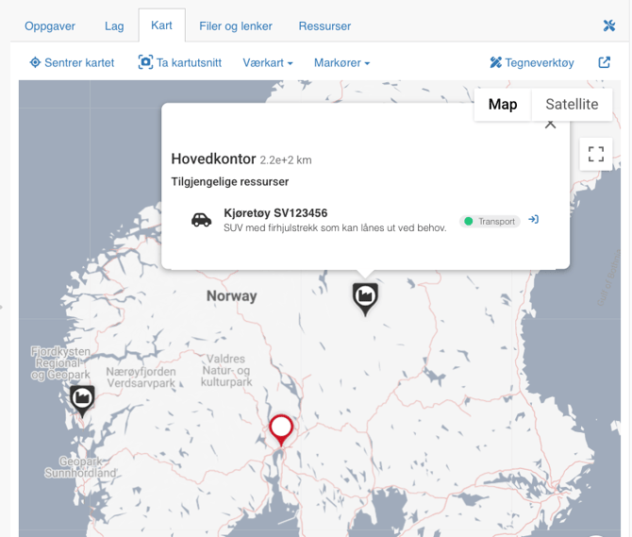The image size is (632, 537).
Task: Toggle fullscreen map view
Action: pos(596,154)
